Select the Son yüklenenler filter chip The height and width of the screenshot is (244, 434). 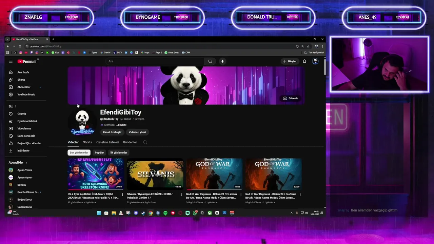[x=79, y=152]
